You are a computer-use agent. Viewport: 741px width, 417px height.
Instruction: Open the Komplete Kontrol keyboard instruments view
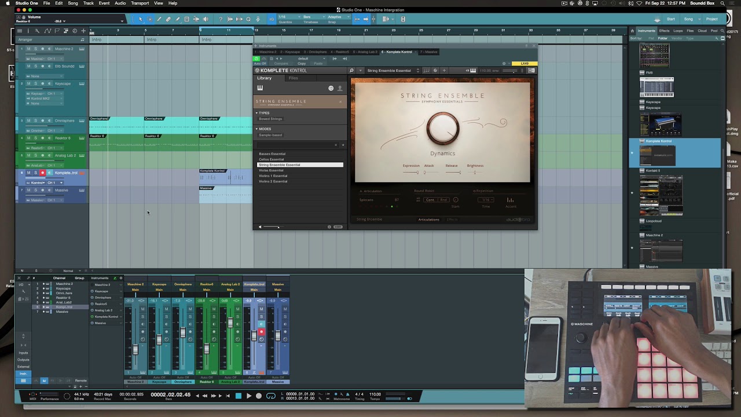(x=260, y=88)
